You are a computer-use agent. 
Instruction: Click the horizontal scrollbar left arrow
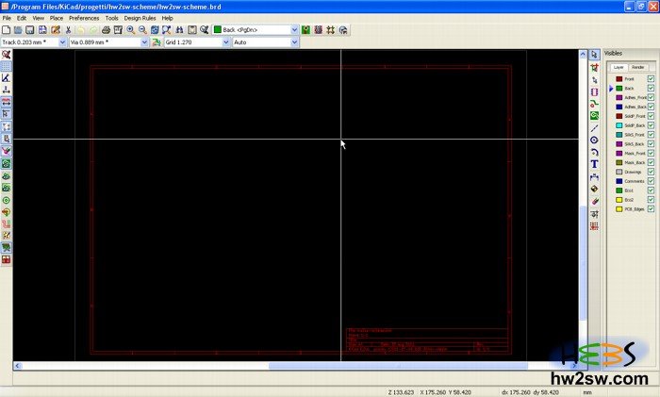pos(17,366)
